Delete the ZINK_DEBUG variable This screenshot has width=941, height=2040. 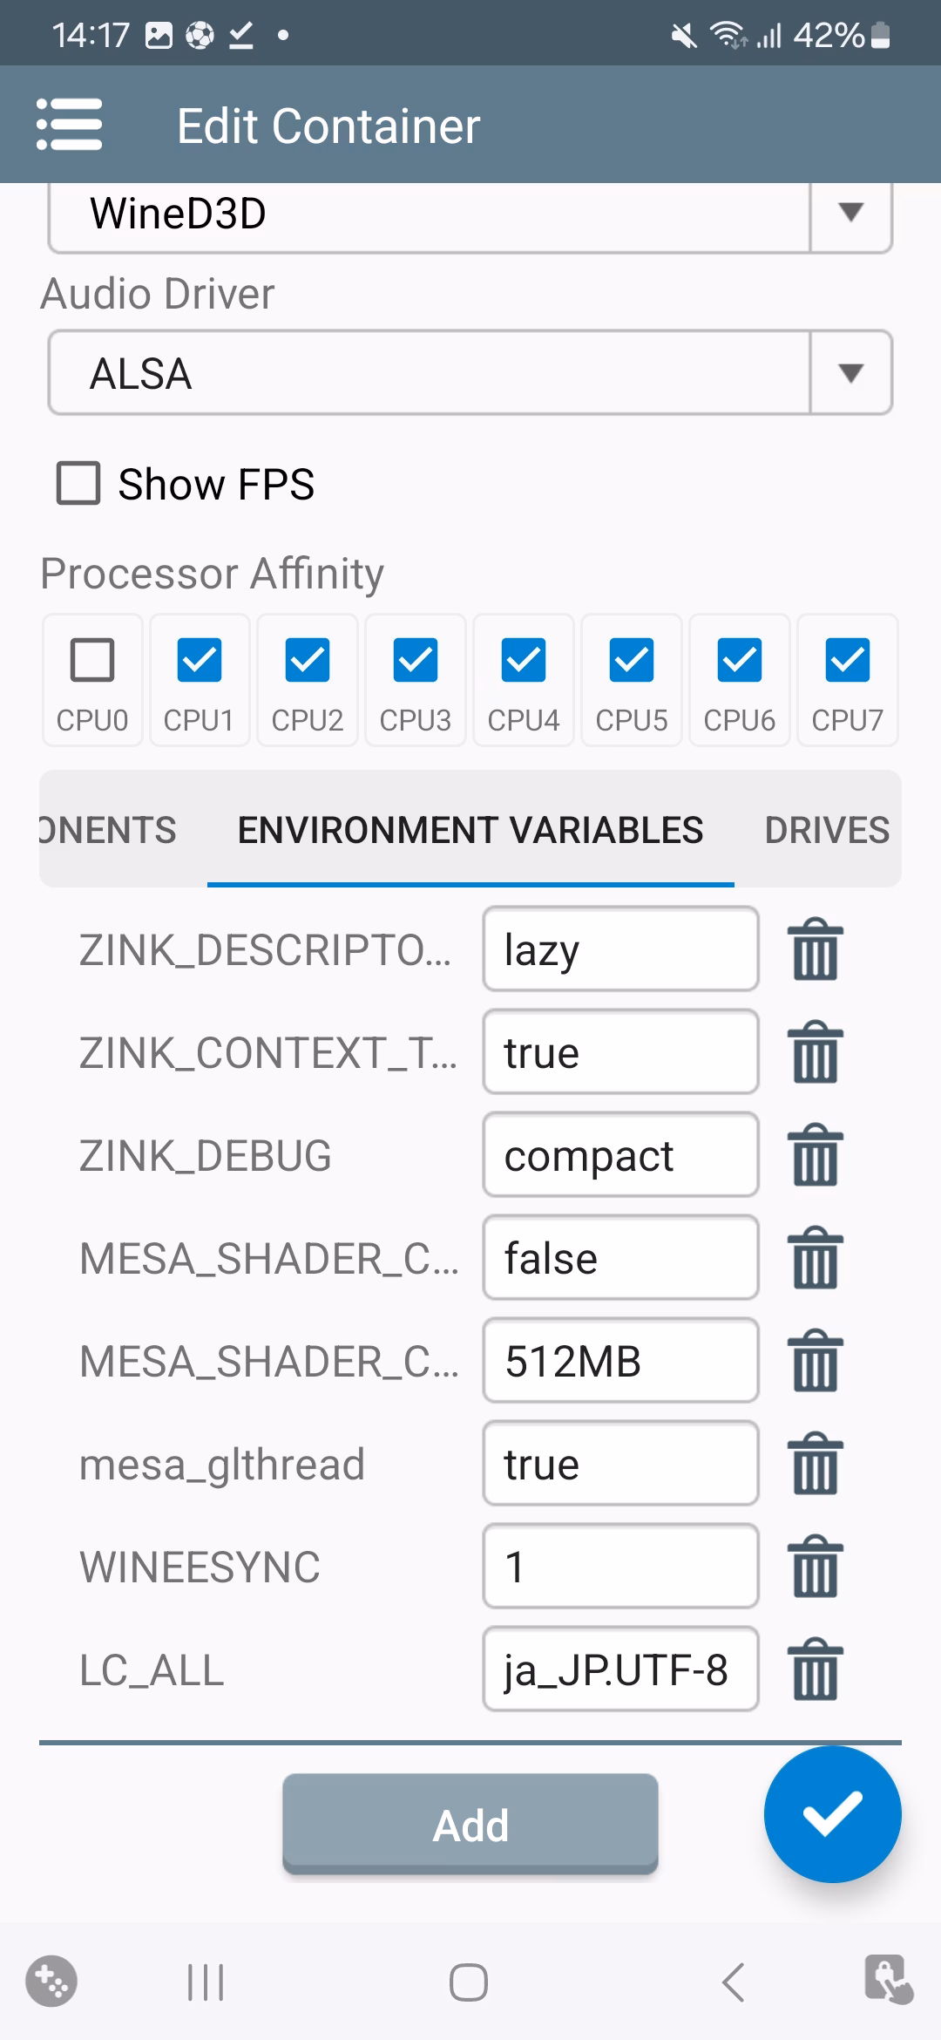816,1155
